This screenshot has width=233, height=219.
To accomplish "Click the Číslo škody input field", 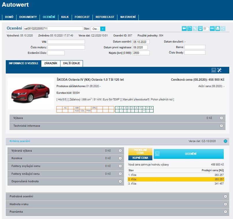I will click(x=195, y=52).
